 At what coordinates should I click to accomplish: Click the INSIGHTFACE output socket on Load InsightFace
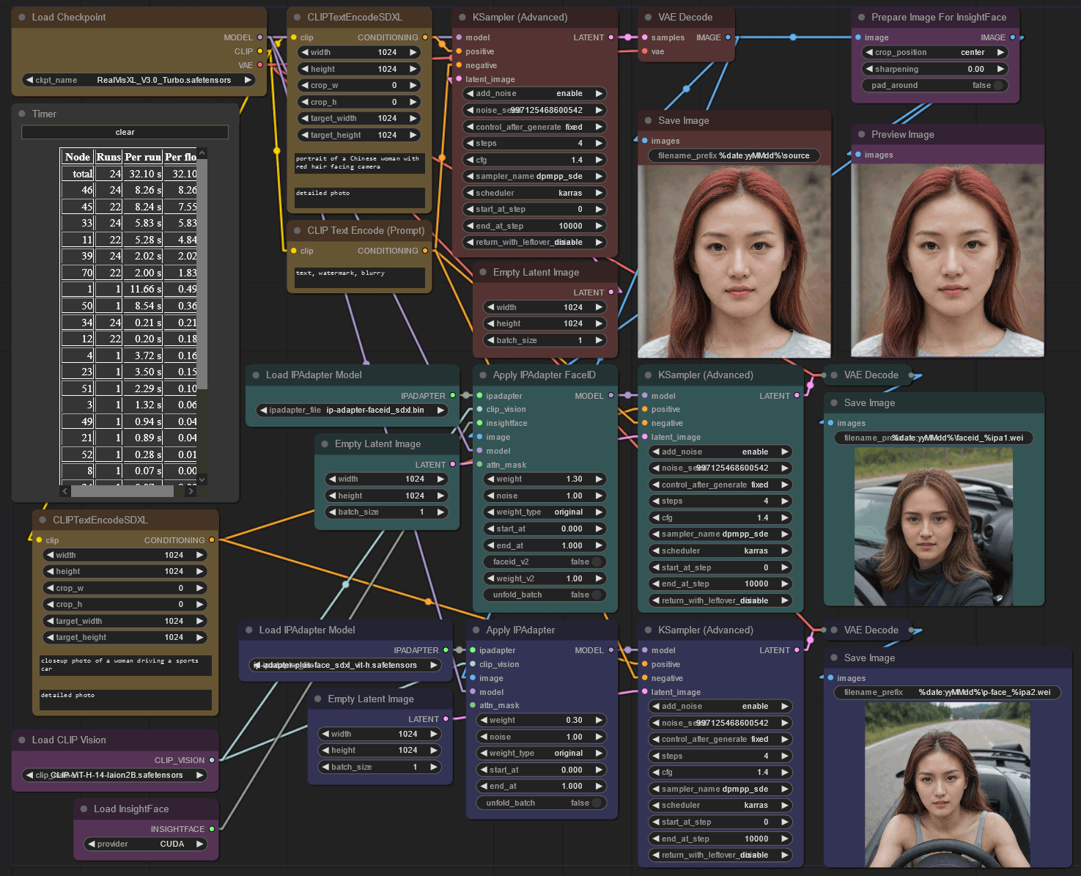(x=212, y=829)
